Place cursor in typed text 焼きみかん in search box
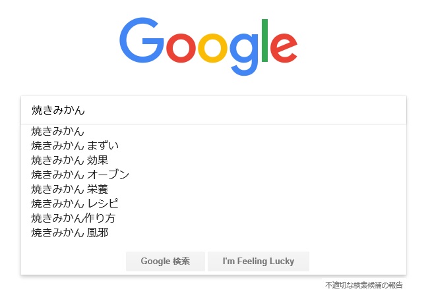Image resolution: width=430 pixels, height=301 pixels. [59, 110]
